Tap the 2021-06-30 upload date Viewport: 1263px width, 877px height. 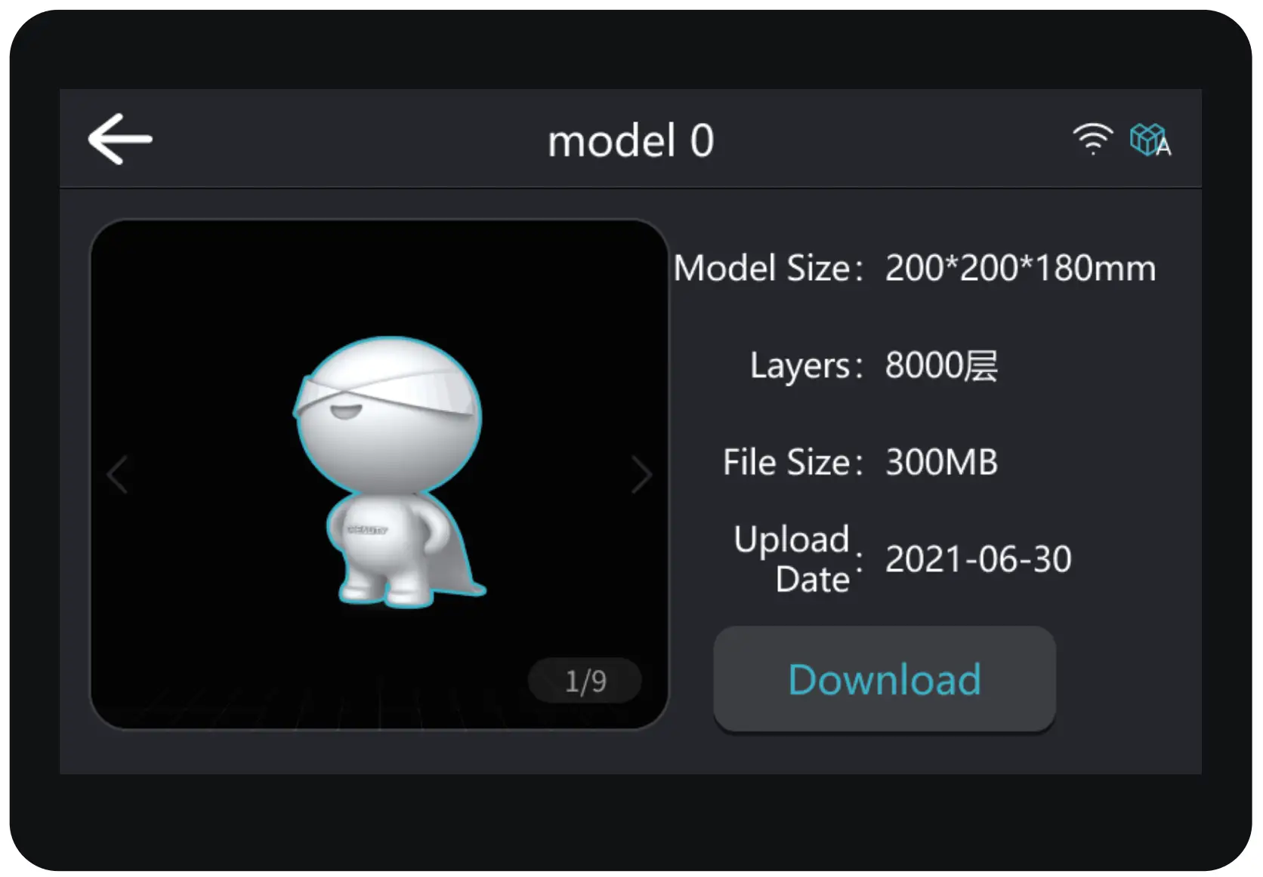pos(978,559)
